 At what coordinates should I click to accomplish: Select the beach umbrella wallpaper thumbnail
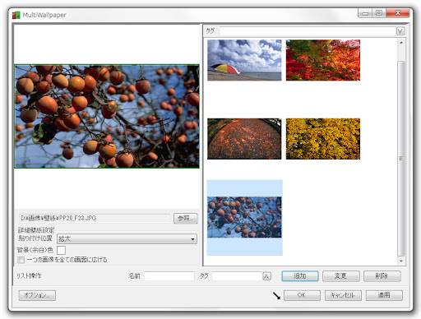point(244,60)
